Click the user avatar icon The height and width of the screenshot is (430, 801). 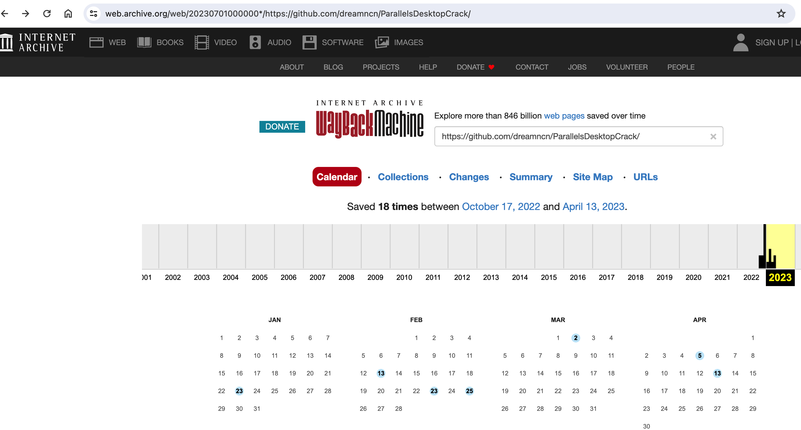[x=740, y=42]
